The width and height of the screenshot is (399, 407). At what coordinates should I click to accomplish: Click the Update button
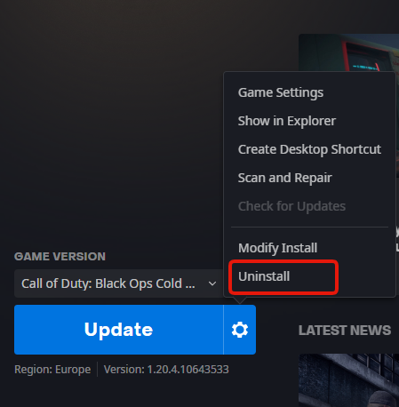119,330
